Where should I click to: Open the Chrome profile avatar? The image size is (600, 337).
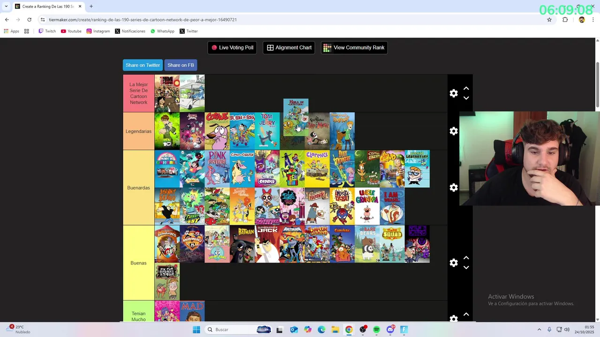point(582,20)
